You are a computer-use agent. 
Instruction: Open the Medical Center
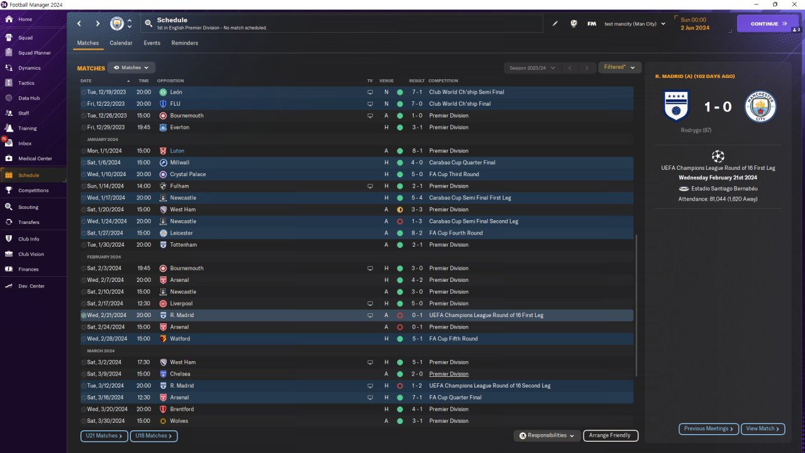pyautogui.click(x=35, y=159)
